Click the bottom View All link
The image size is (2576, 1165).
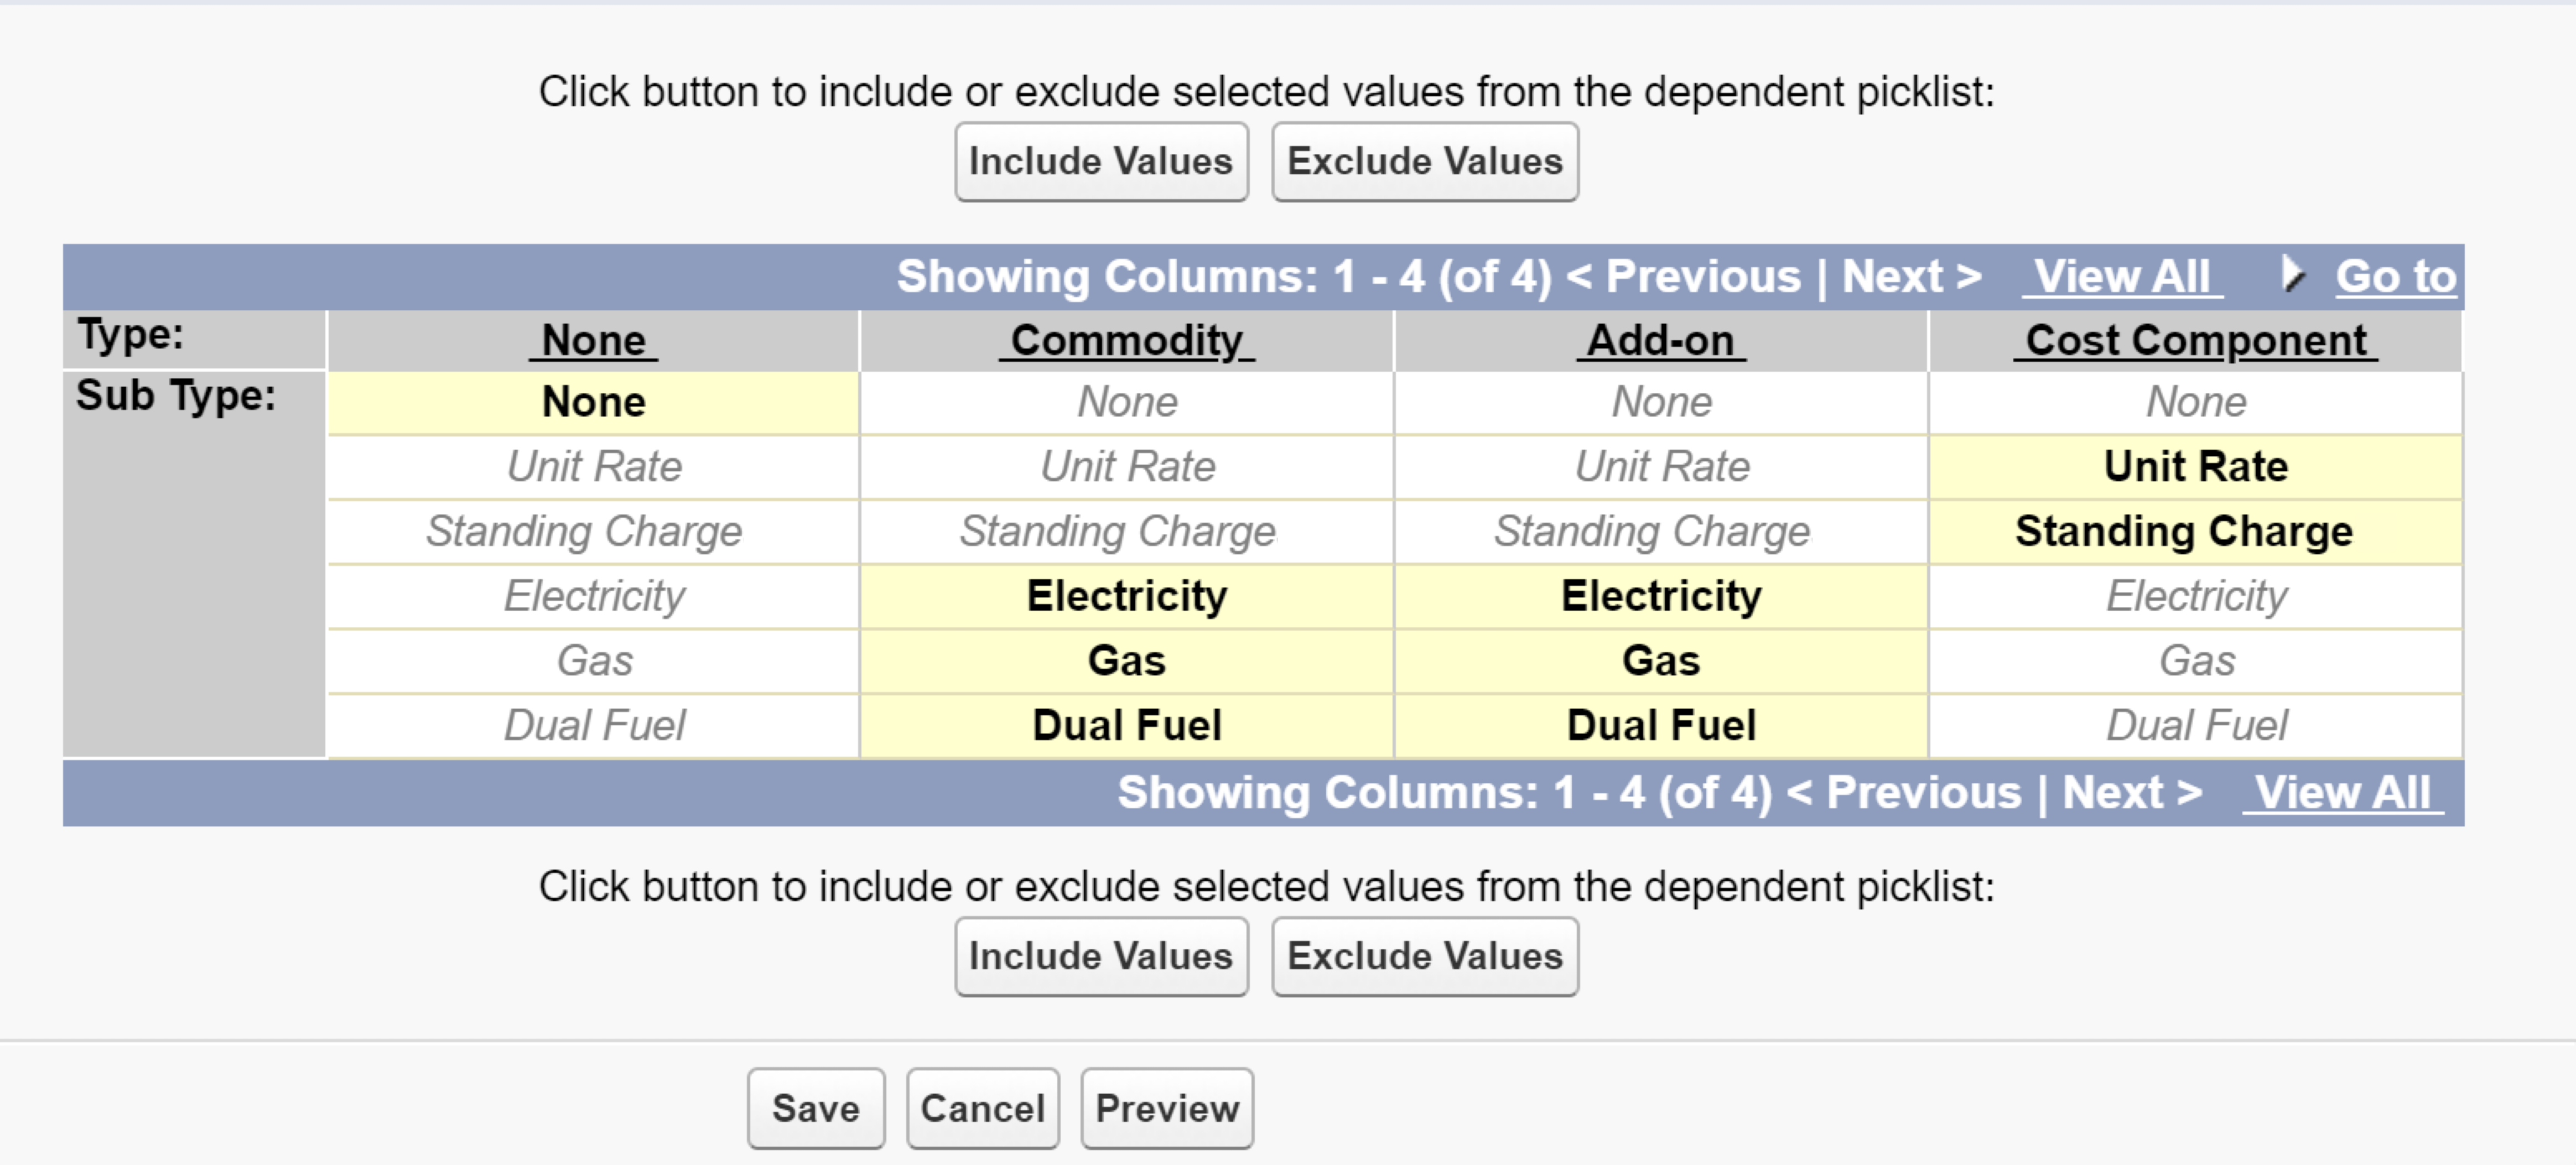tap(2342, 793)
